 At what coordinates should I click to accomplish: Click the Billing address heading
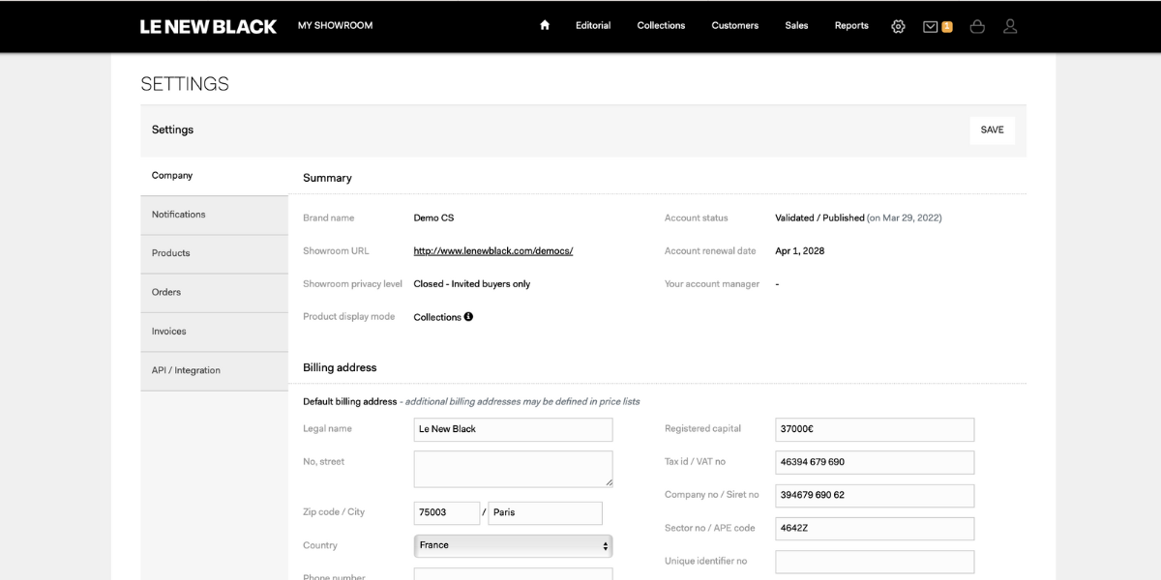(340, 367)
